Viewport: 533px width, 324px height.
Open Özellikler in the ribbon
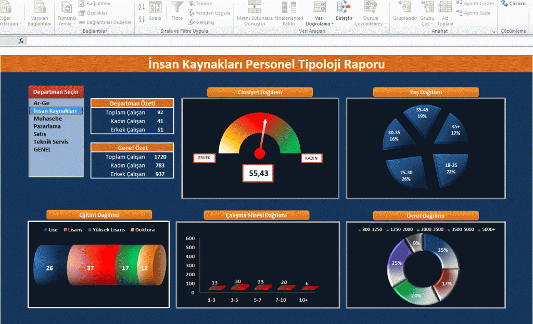coord(93,13)
